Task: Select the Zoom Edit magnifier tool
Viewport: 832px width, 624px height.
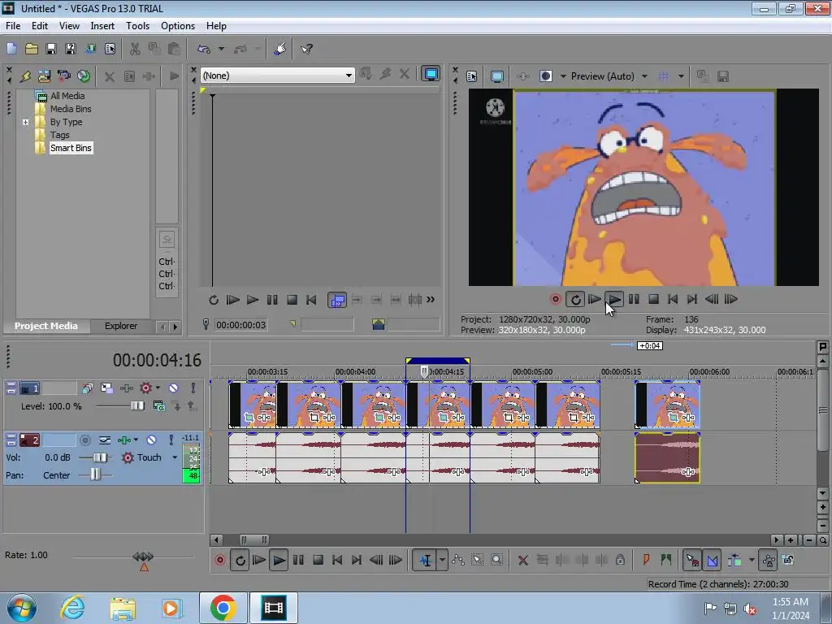Action: pos(496,560)
